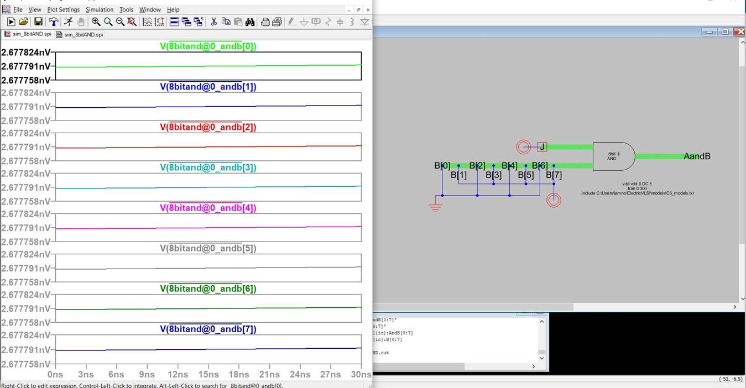Open the File menu
746x388 pixels.
[x=18, y=9]
